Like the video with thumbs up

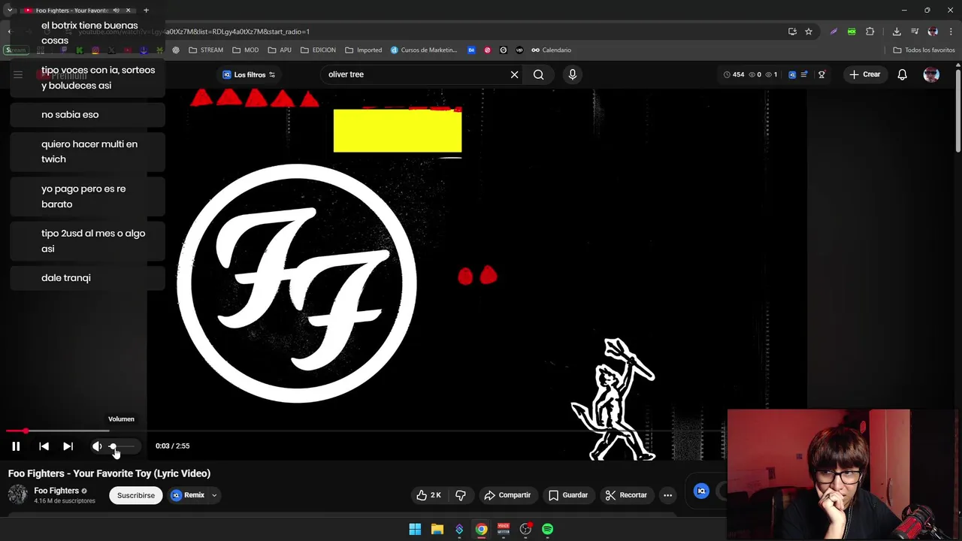pyautogui.click(x=429, y=495)
